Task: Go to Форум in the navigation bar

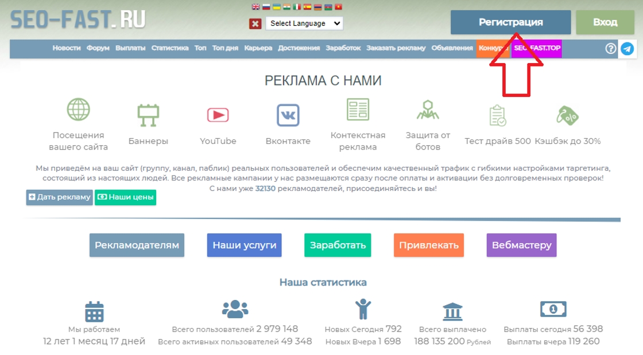Action: pos(98,48)
